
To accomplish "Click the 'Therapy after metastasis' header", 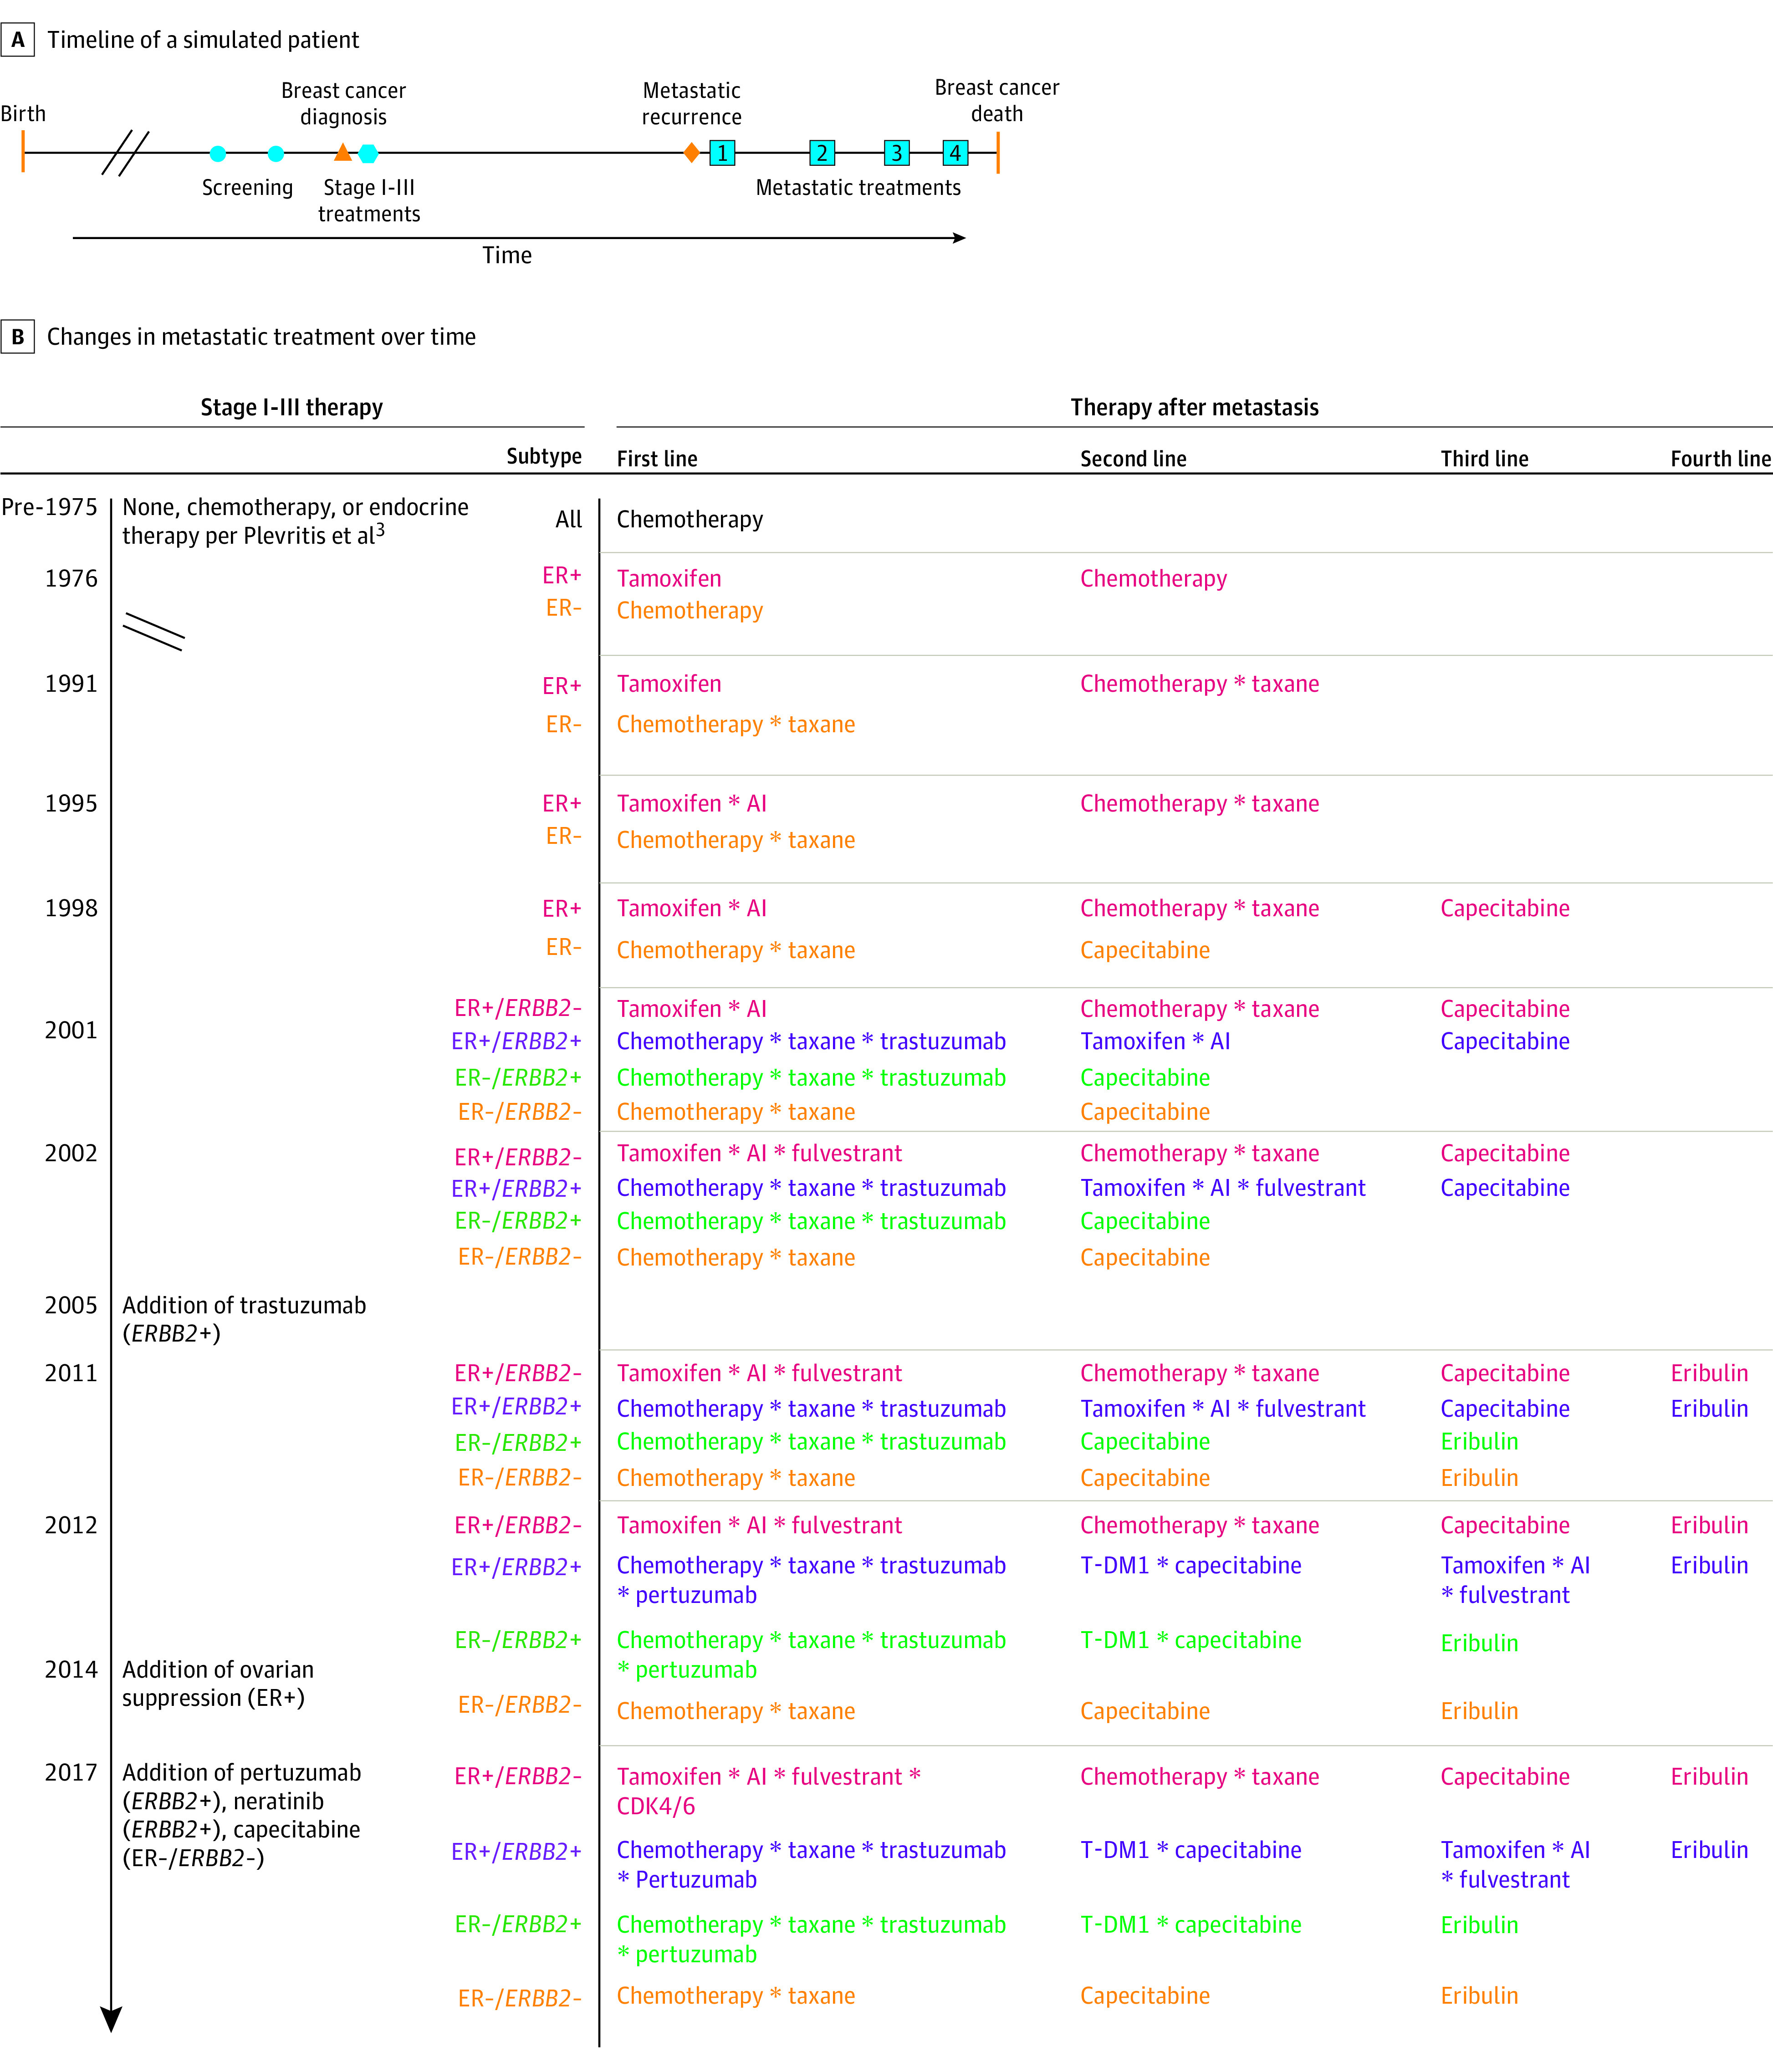I will point(1195,407).
